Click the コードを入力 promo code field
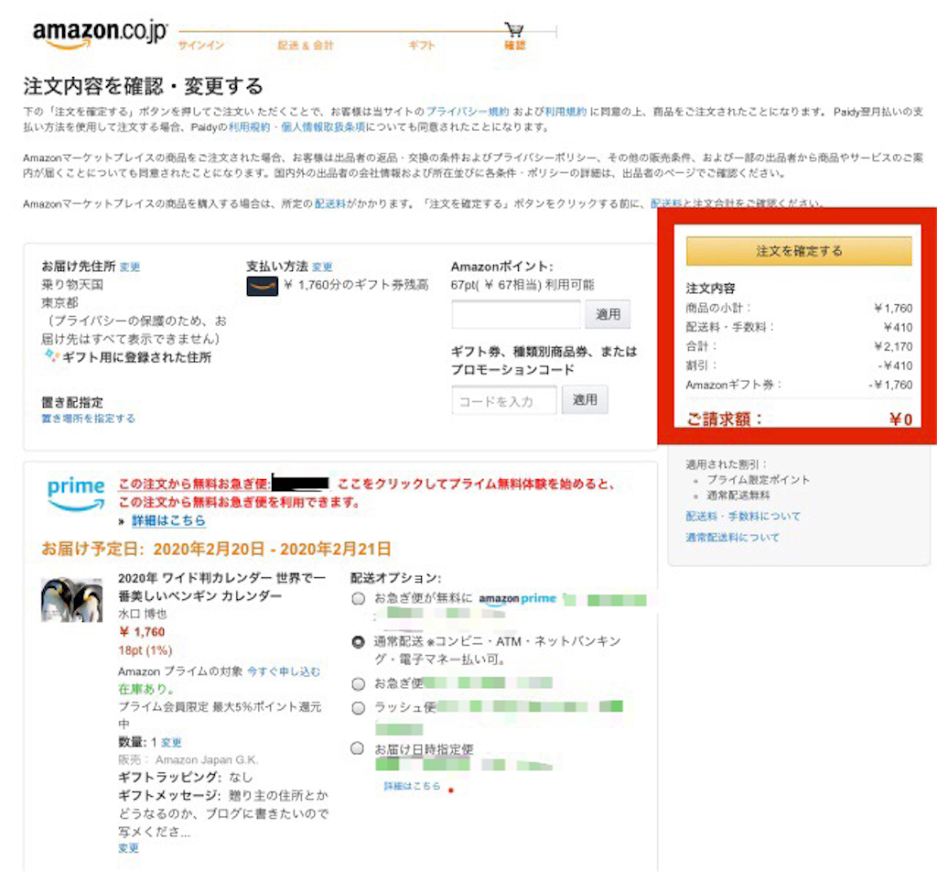This screenshot has height=872, width=937. pos(504,400)
